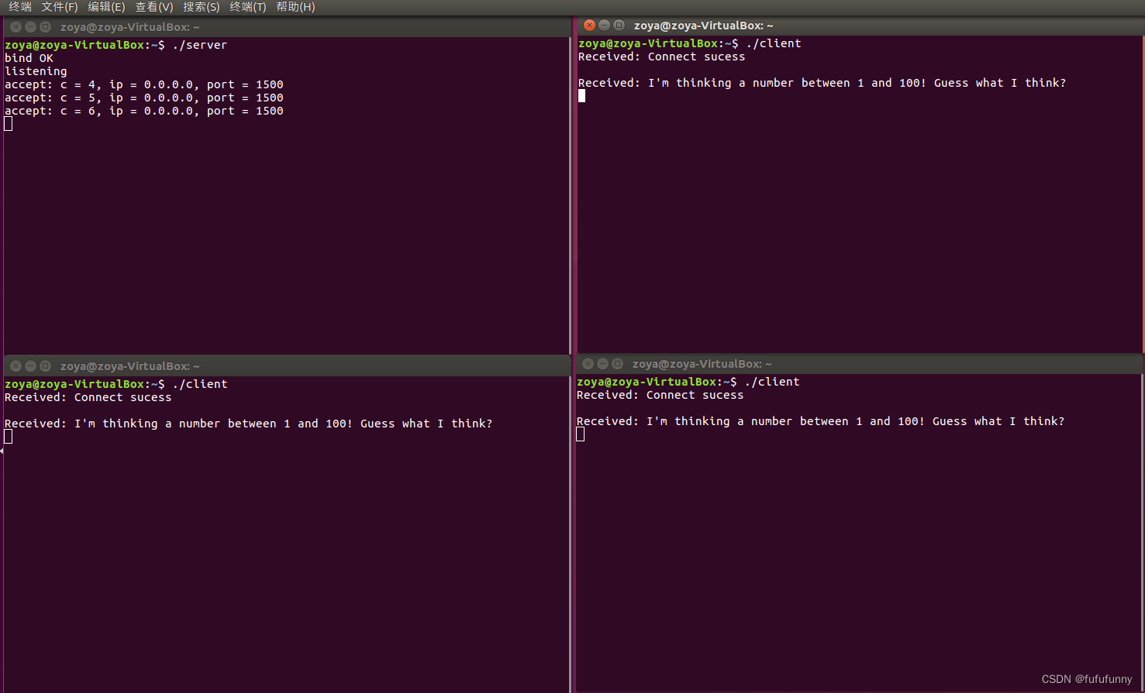Image resolution: width=1145 pixels, height=693 pixels.
Task: Click the guess-number message in bottom-left terminal
Action: [248, 424]
